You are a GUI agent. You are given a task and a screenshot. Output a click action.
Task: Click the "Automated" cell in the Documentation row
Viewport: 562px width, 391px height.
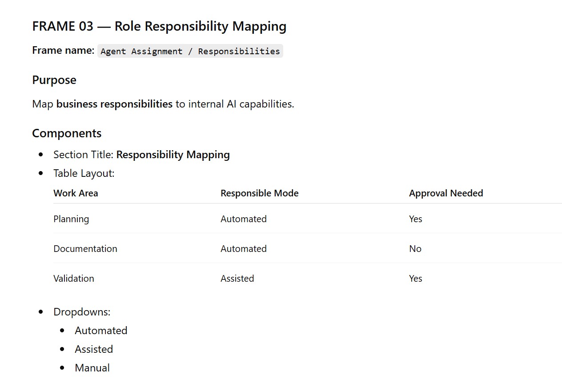[x=244, y=249]
